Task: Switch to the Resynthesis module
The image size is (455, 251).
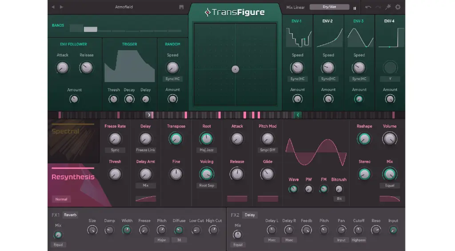Action: tap(73, 177)
